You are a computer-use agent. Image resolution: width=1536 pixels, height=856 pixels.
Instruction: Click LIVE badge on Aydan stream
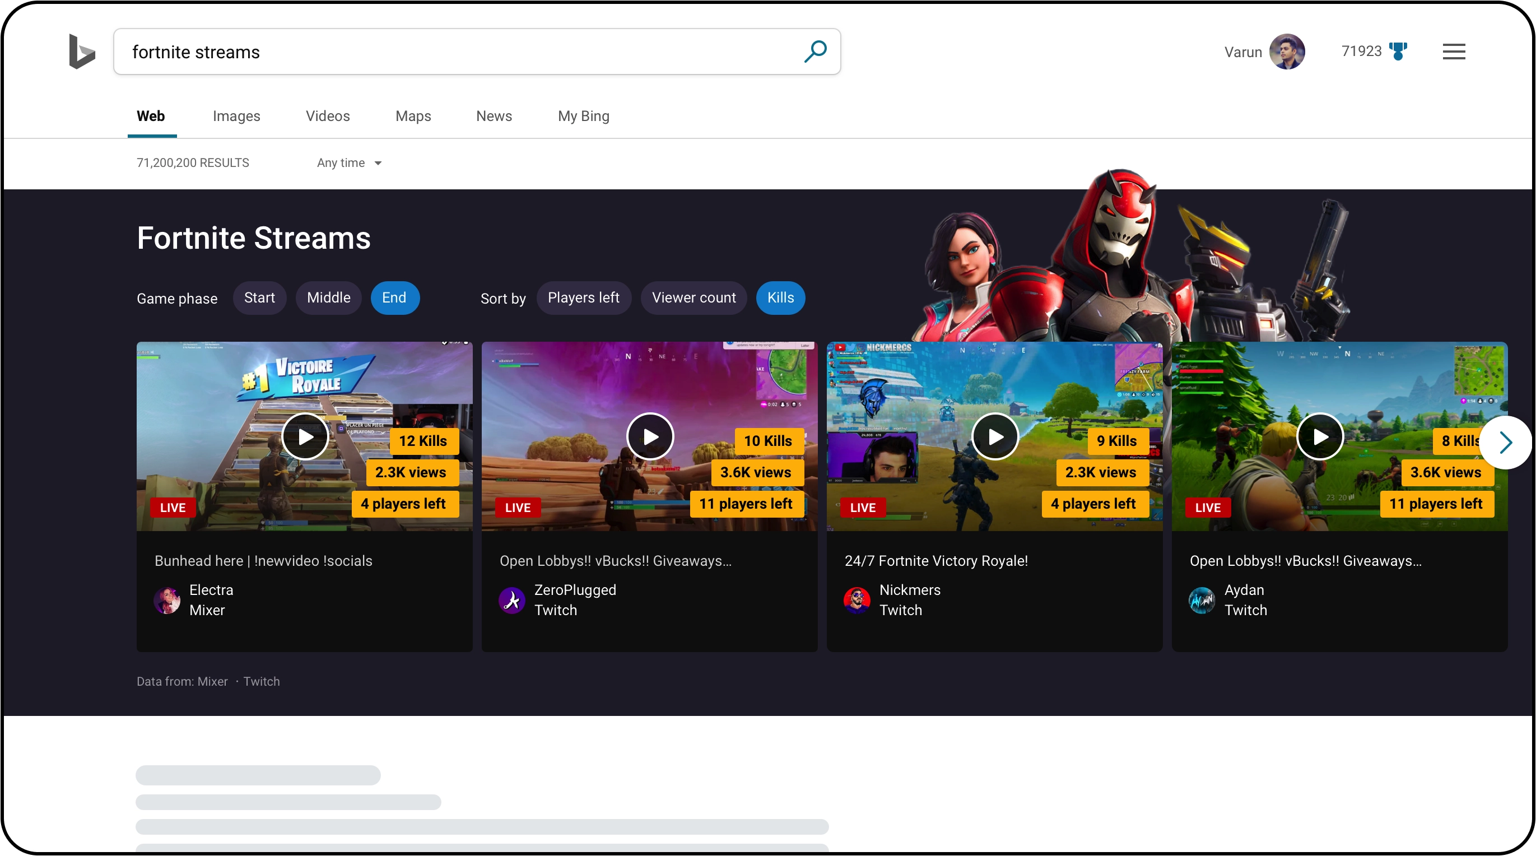point(1208,508)
